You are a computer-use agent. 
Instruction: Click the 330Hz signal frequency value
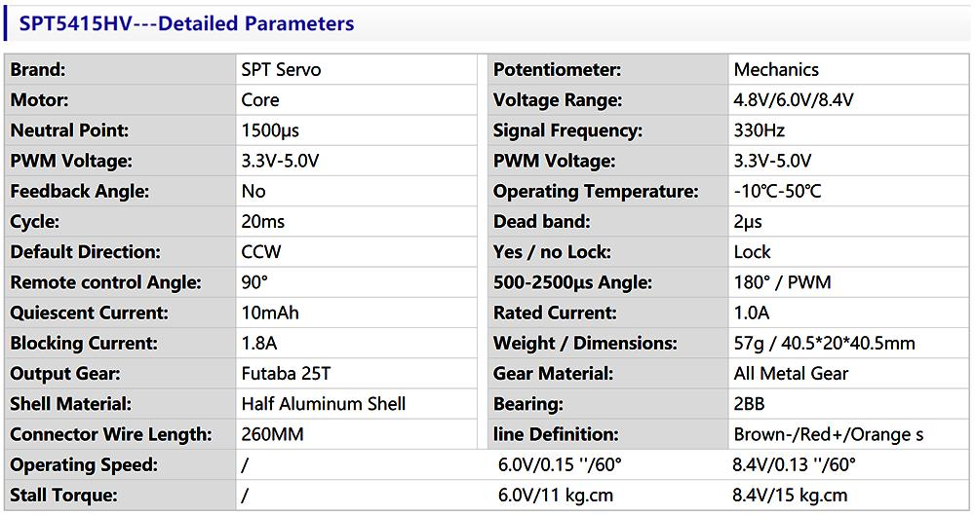[x=760, y=130]
